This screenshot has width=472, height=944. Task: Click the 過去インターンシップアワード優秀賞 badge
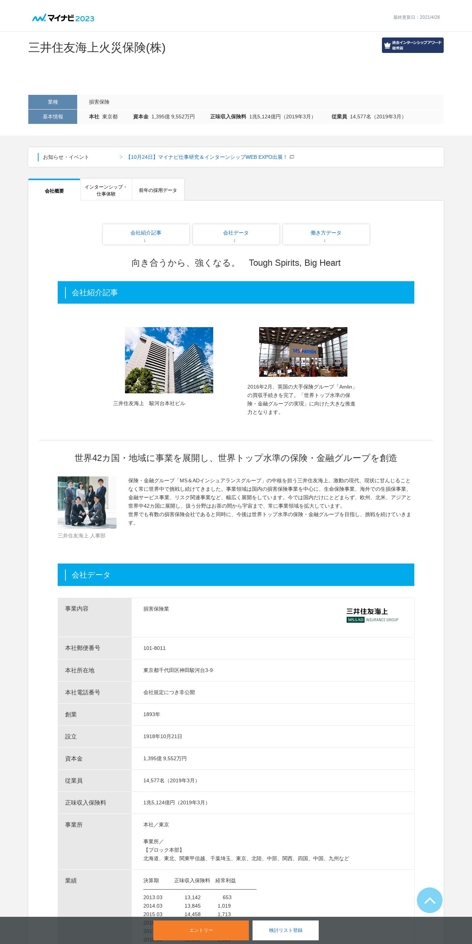point(412,45)
